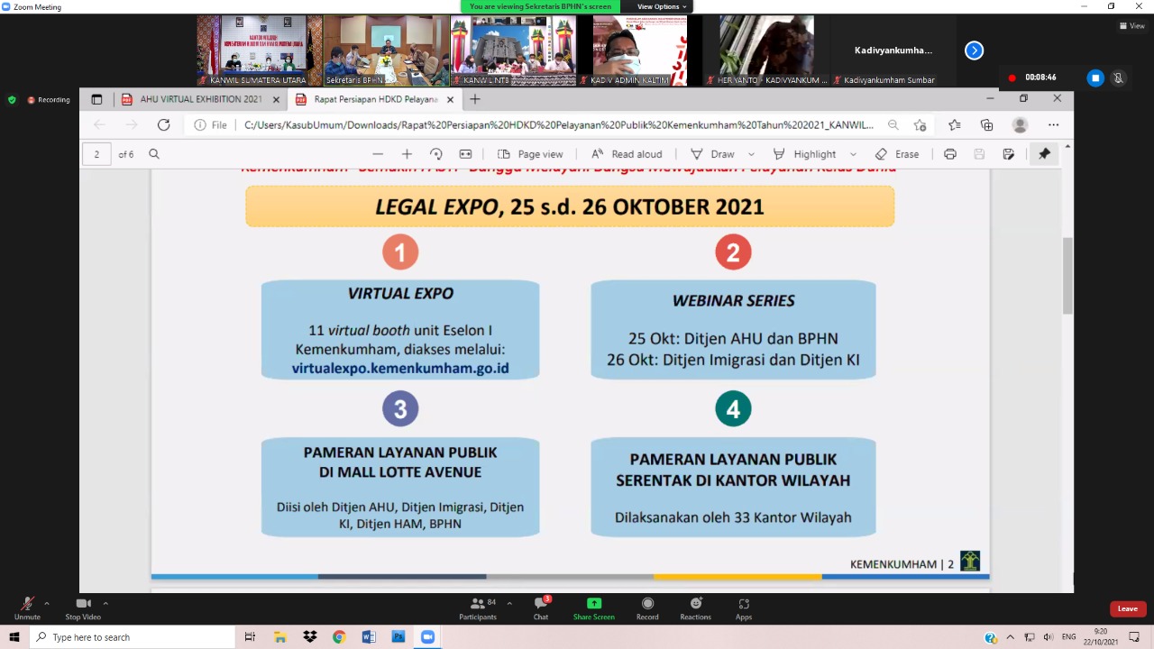Expand Draw tool options dropdown
Viewport: 1154px width, 649px height.
751,154
